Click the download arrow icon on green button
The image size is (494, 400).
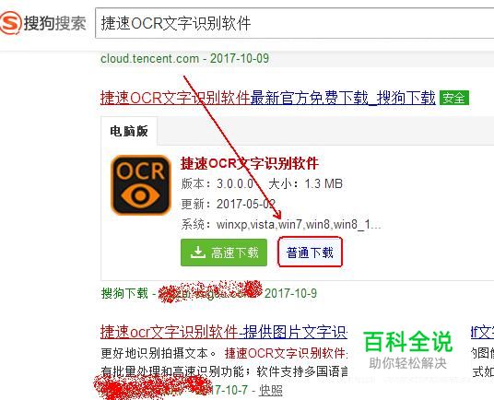pyautogui.click(x=198, y=253)
